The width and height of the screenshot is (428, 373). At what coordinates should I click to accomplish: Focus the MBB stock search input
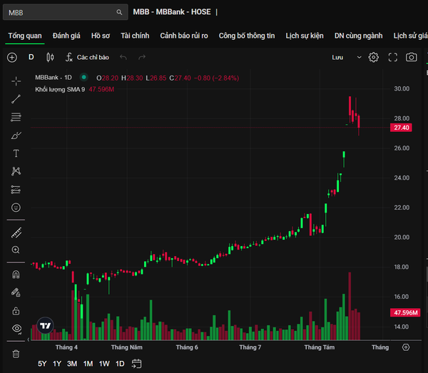pyautogui.click(x=65, y=12)
